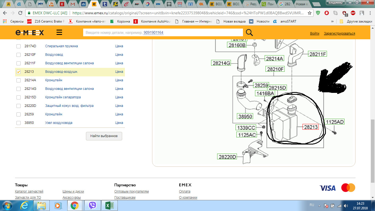Open the EMEX hamburger menu

[59, 33]
